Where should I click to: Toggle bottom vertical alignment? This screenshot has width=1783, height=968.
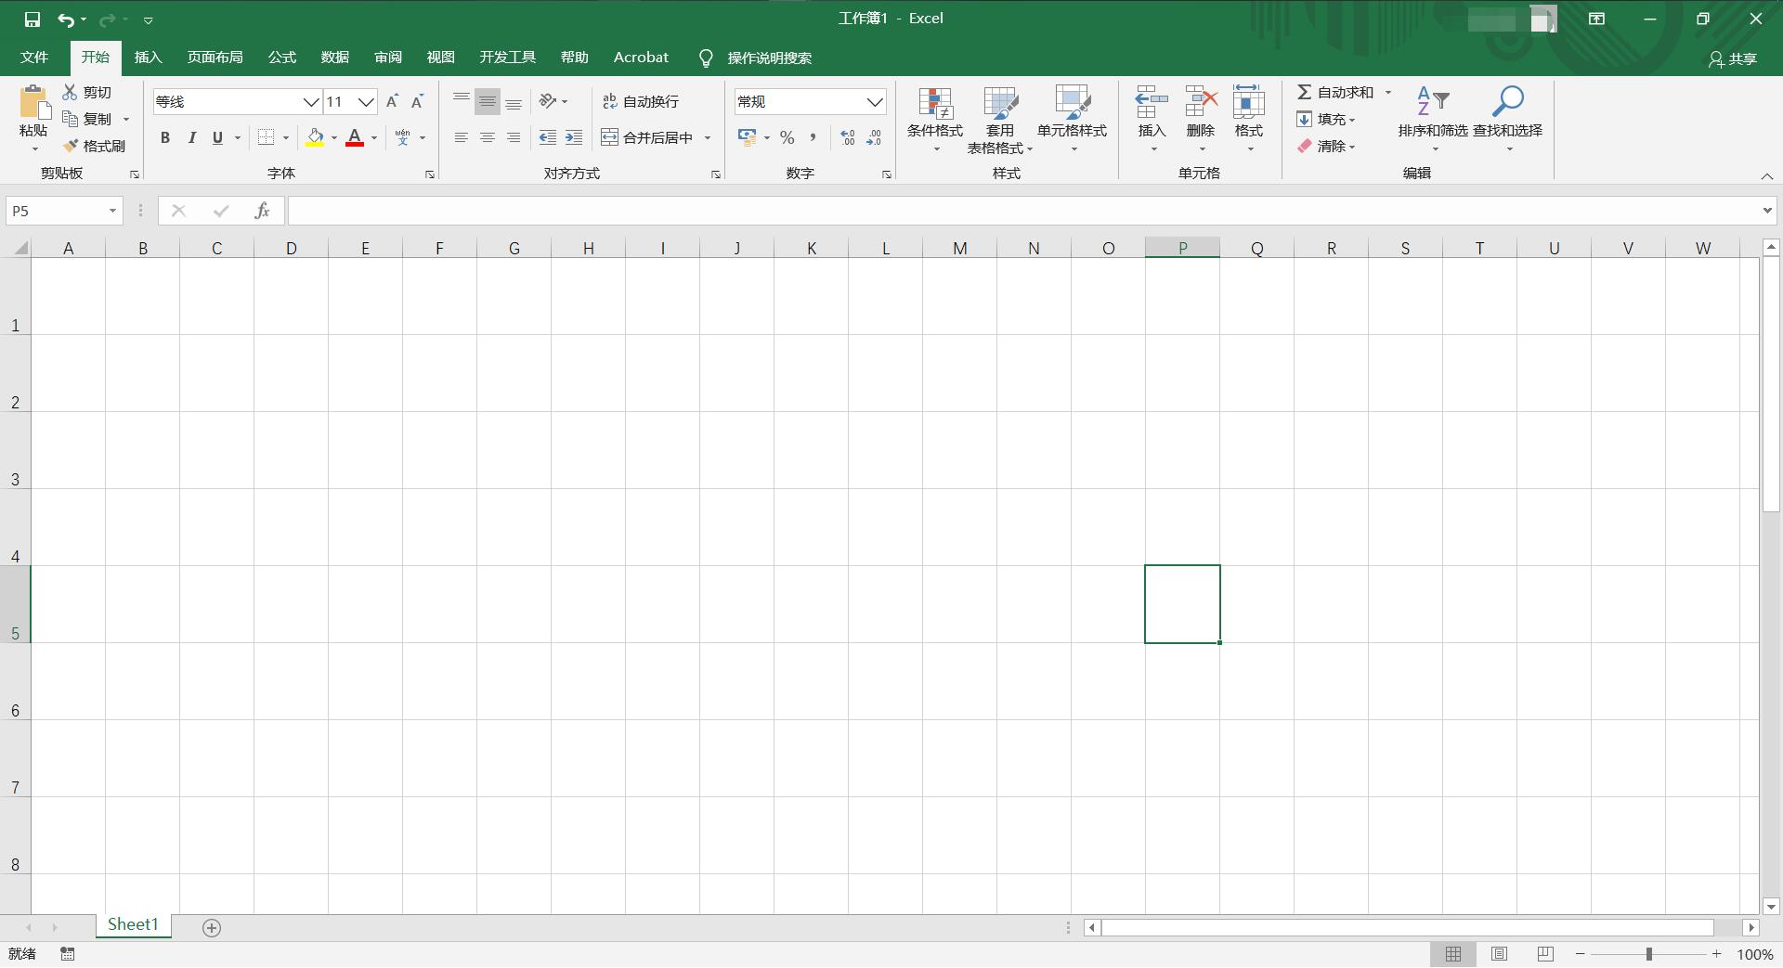(514, 101)
